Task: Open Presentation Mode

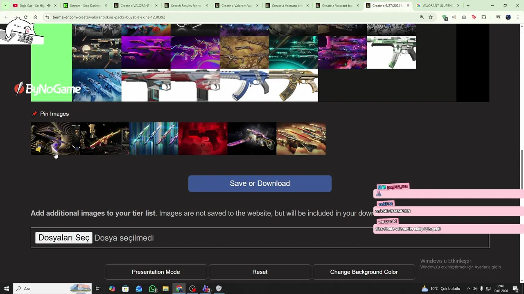Action: coord(156,272)
